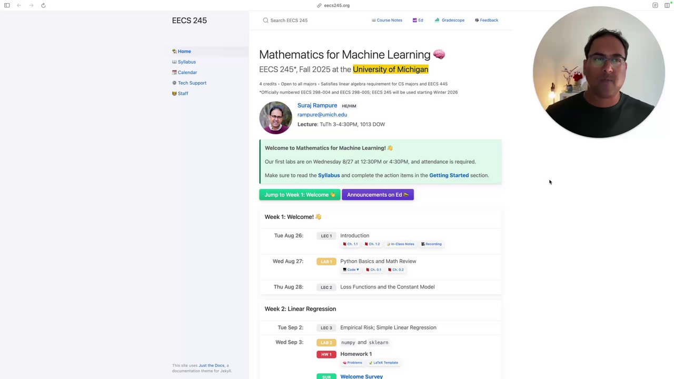The width and height of the screenshot is (674, 379).
Task: Click the Getting Started link
Action: click(x=449, y=175)
